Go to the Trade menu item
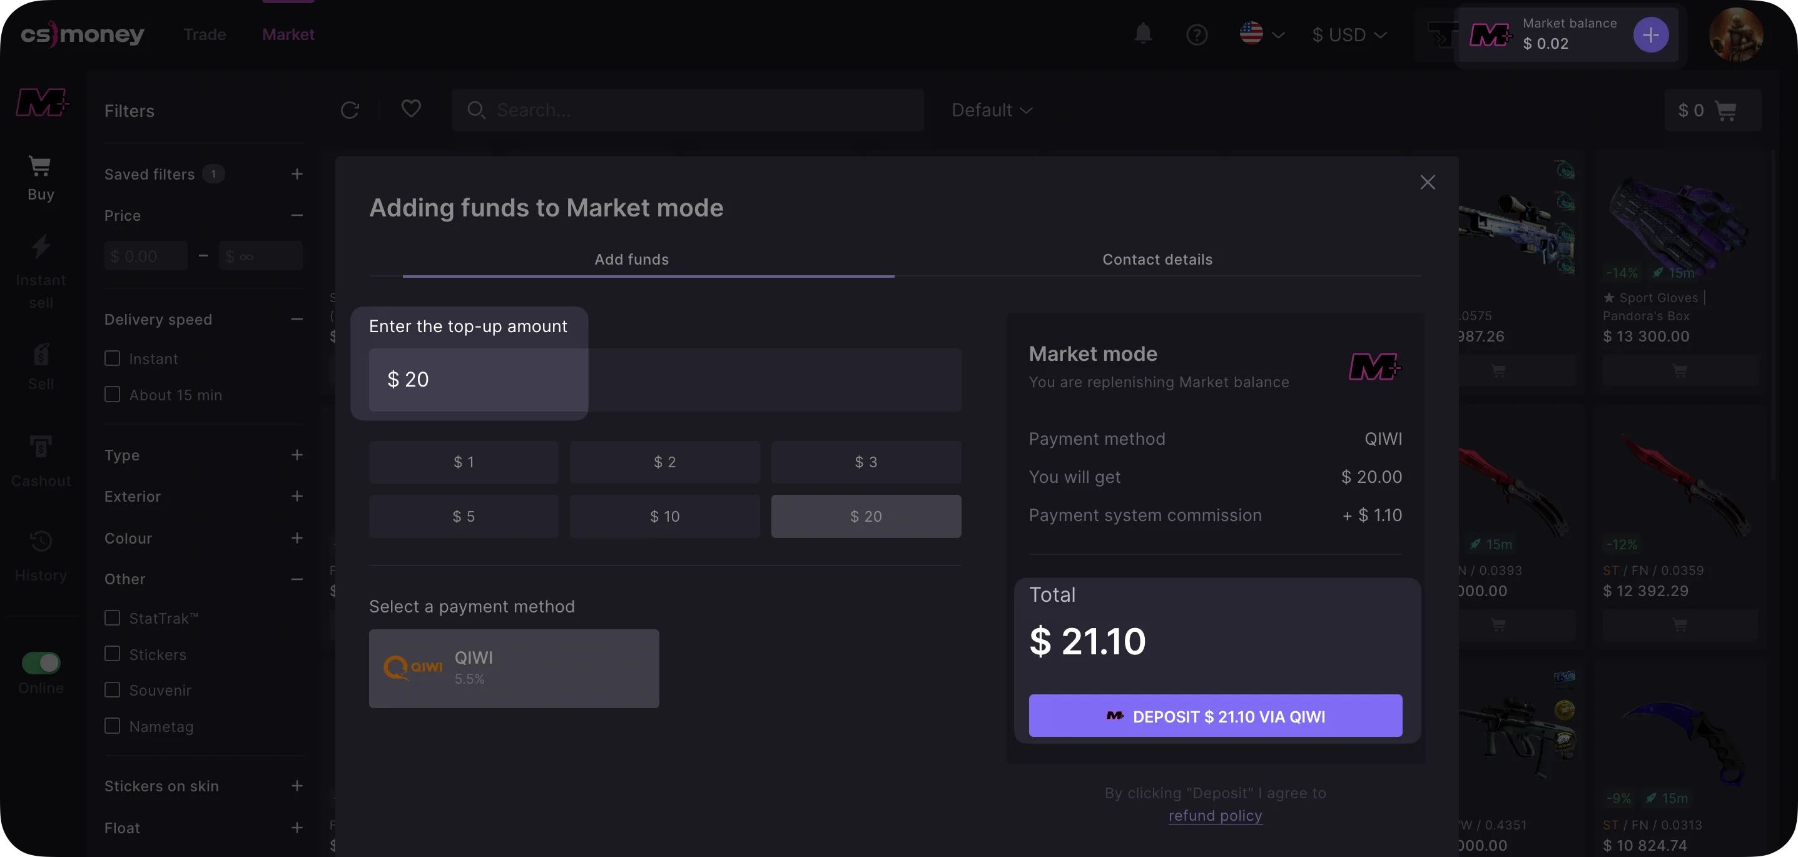The image size is (1798, 857). point(205,34)
